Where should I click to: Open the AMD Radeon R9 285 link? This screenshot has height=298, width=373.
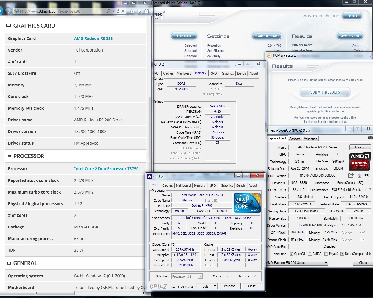[93, 38]
